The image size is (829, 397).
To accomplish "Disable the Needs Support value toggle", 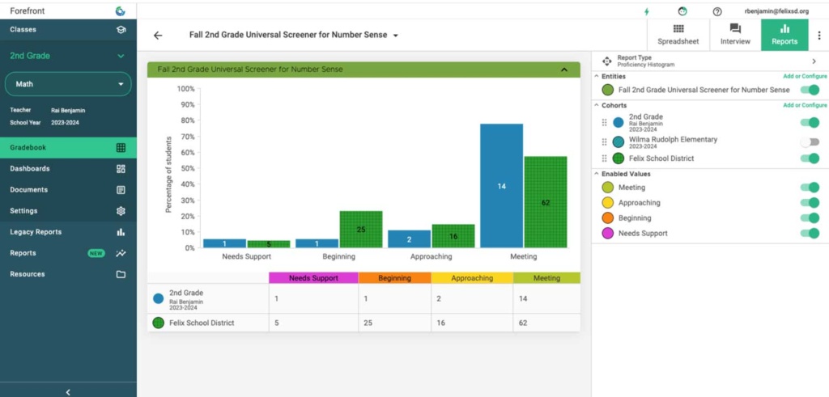I will [809, 234].
